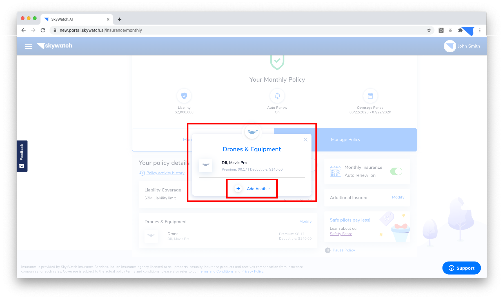Click the grid extension icon in toolbar
Image resolution: width=503 pixels, height=299 pixels.
451,30
